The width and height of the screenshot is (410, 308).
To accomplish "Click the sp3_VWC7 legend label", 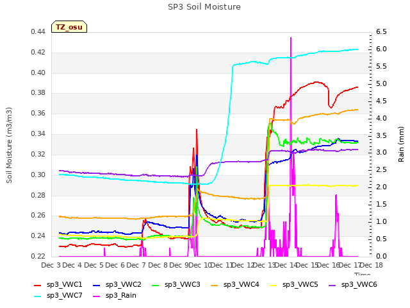I will [x=64, y=295].
